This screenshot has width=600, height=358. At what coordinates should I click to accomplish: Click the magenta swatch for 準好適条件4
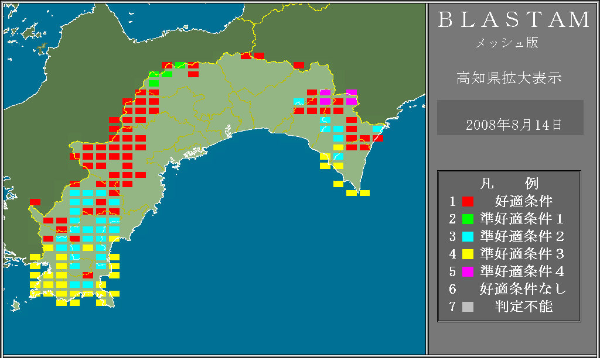click(468, 271)
